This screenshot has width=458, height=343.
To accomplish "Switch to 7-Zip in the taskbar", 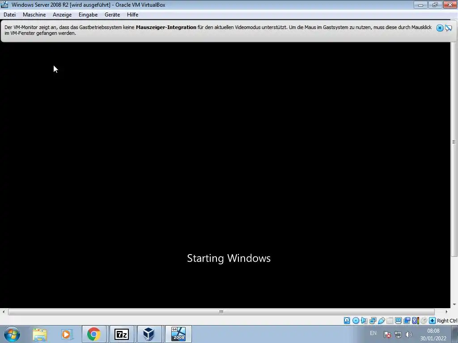I will point(122,334).
